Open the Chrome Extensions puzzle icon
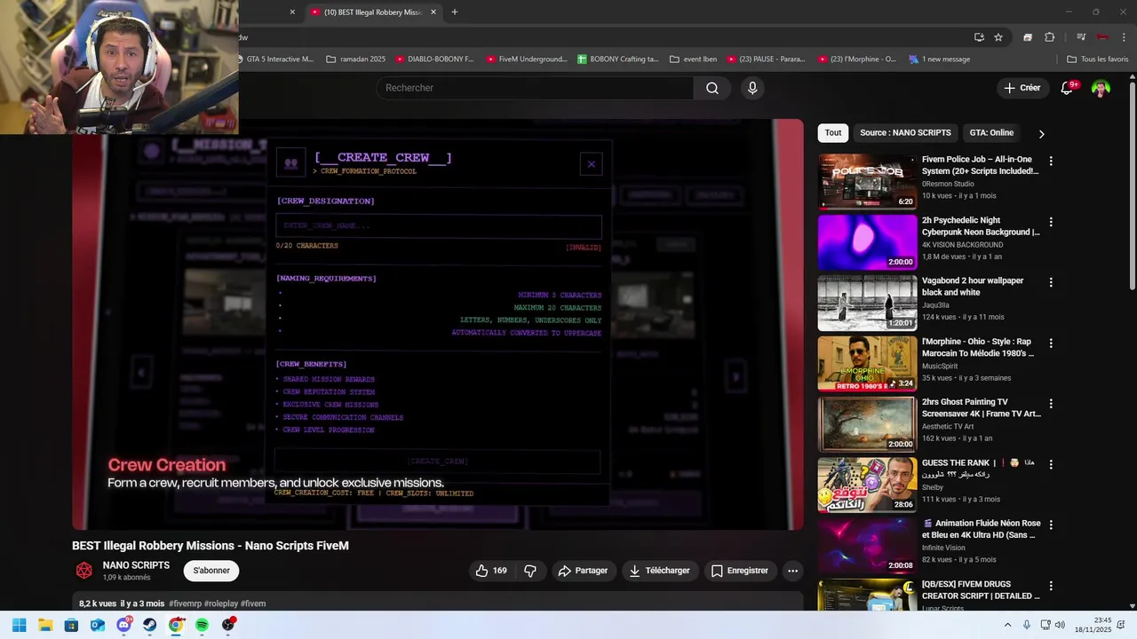 point(1049,37)
